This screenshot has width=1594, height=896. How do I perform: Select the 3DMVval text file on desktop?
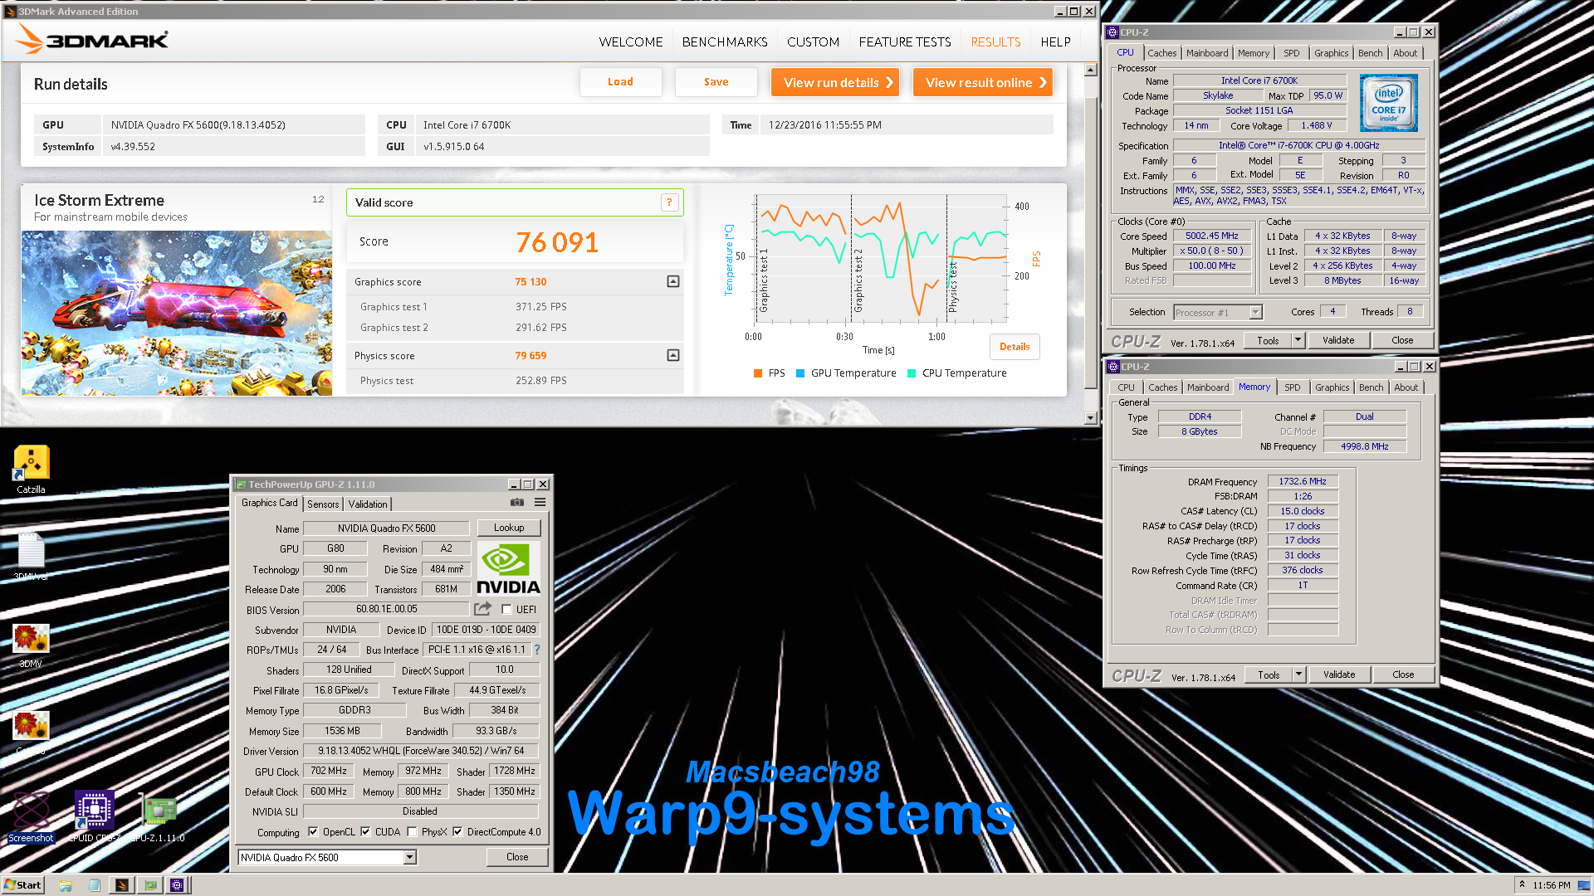(x=31, y=557)
